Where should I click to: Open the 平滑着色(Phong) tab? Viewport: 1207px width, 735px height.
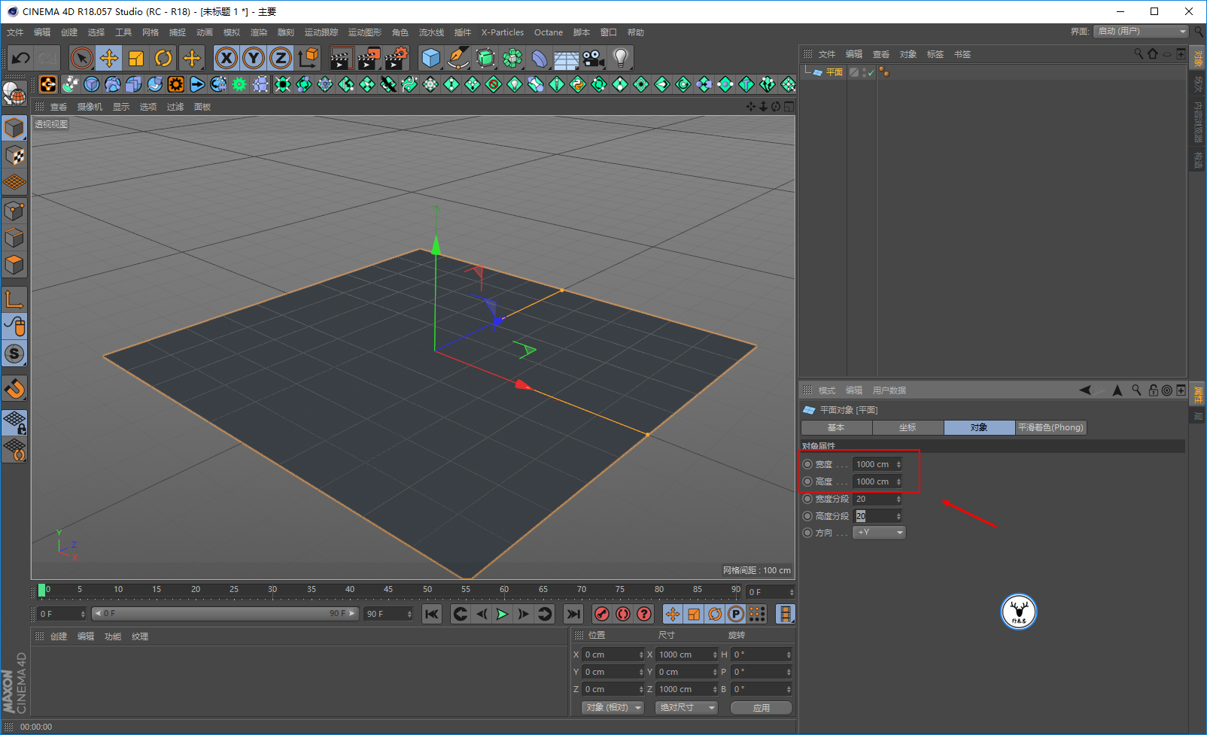pyautogui.click(x=1050, y=427)
